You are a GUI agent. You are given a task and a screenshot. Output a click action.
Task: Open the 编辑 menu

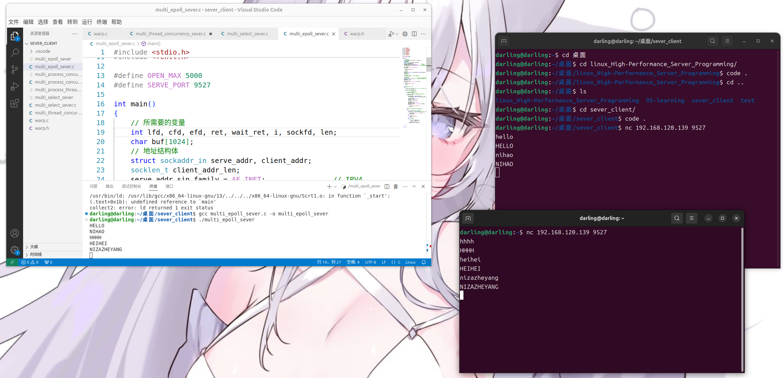tap(28, 22)
